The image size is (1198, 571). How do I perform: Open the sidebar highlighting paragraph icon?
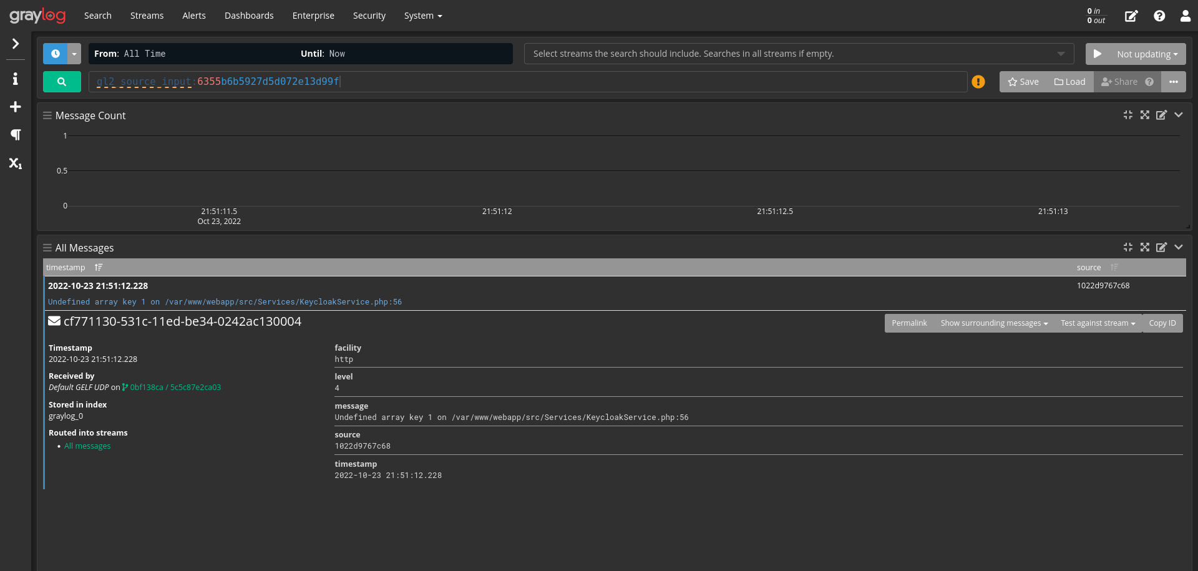pyautogui.click(x=16, y=135)
